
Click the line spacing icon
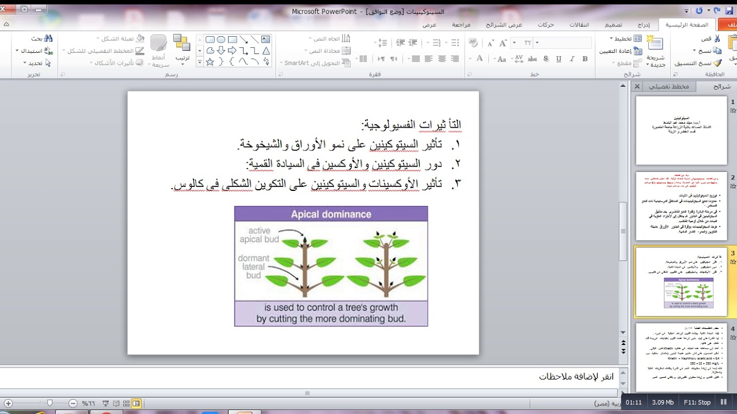pyautogui.click(x=382, y=43)
